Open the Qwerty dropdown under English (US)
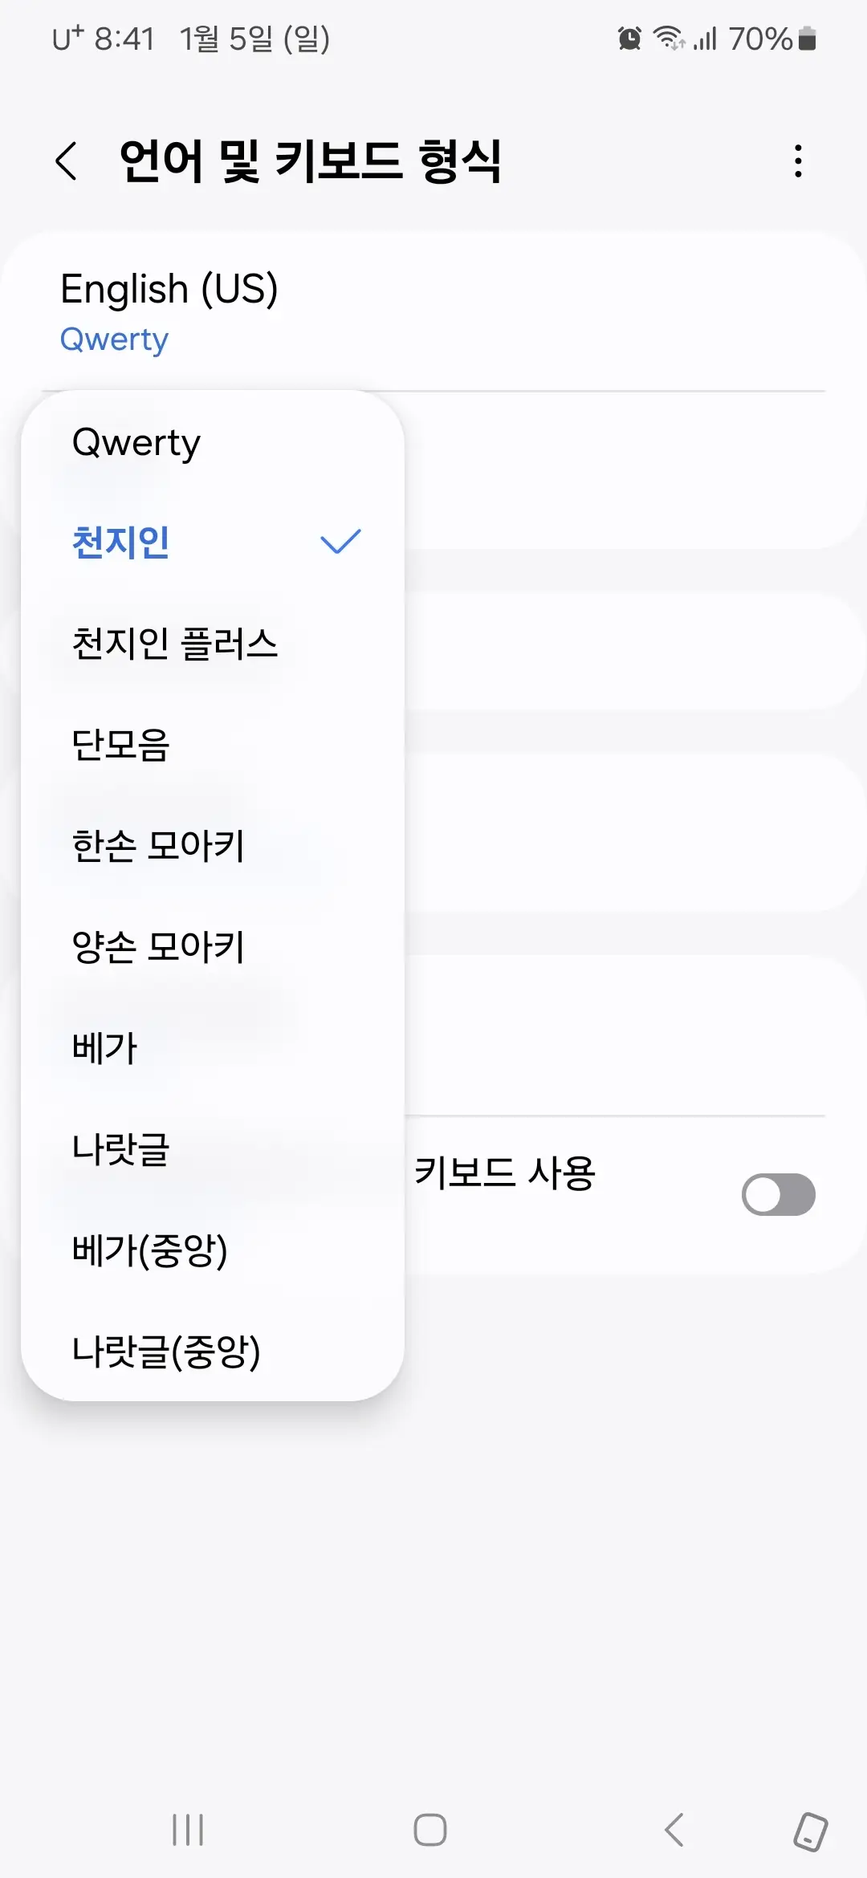Viewport: 867px width, 1878px height. pyautogui.click(x=113, y=339)
